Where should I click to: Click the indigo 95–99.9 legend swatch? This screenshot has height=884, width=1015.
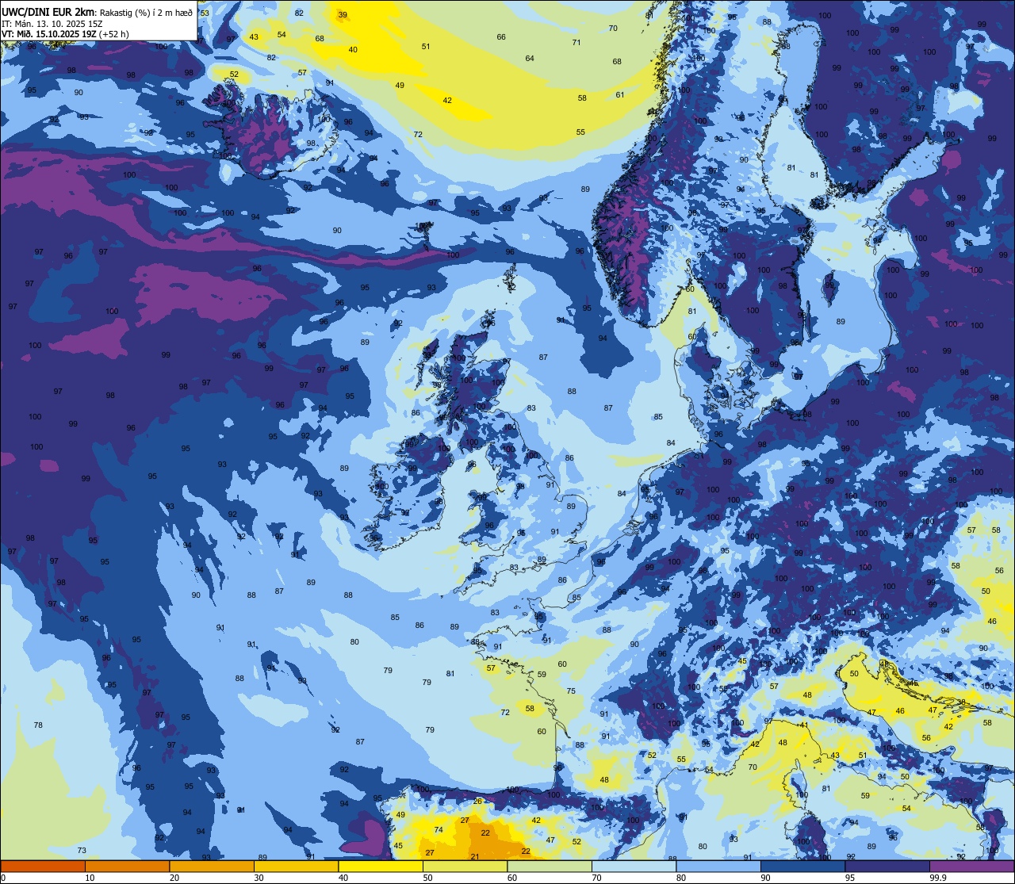point(887,866)
